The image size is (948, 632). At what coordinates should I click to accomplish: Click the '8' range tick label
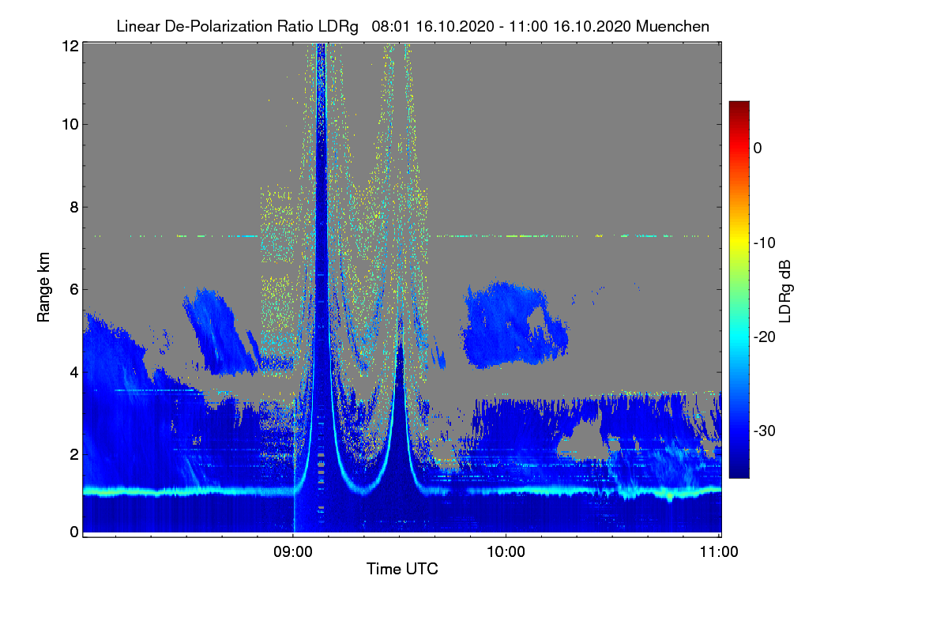pyautogui.click(x=74, y=207)
